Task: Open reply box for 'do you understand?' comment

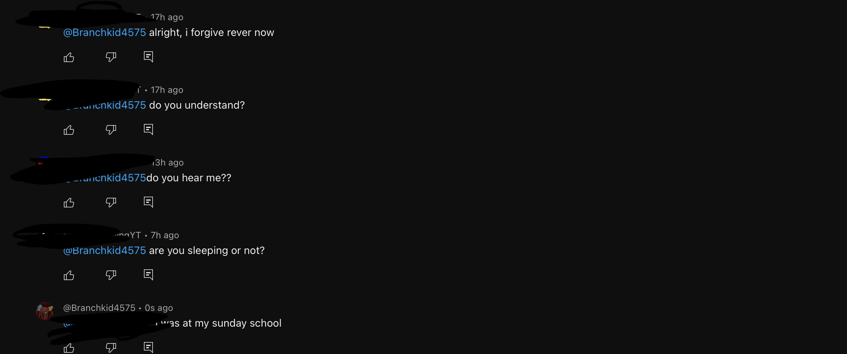Action: point(148,129)
